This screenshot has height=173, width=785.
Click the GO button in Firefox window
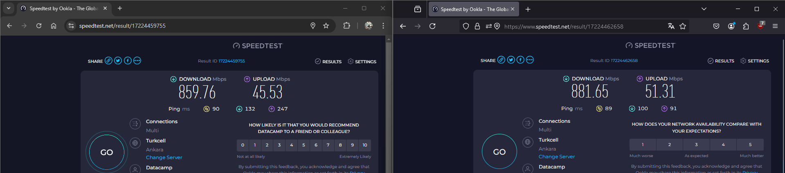point(499,151)
